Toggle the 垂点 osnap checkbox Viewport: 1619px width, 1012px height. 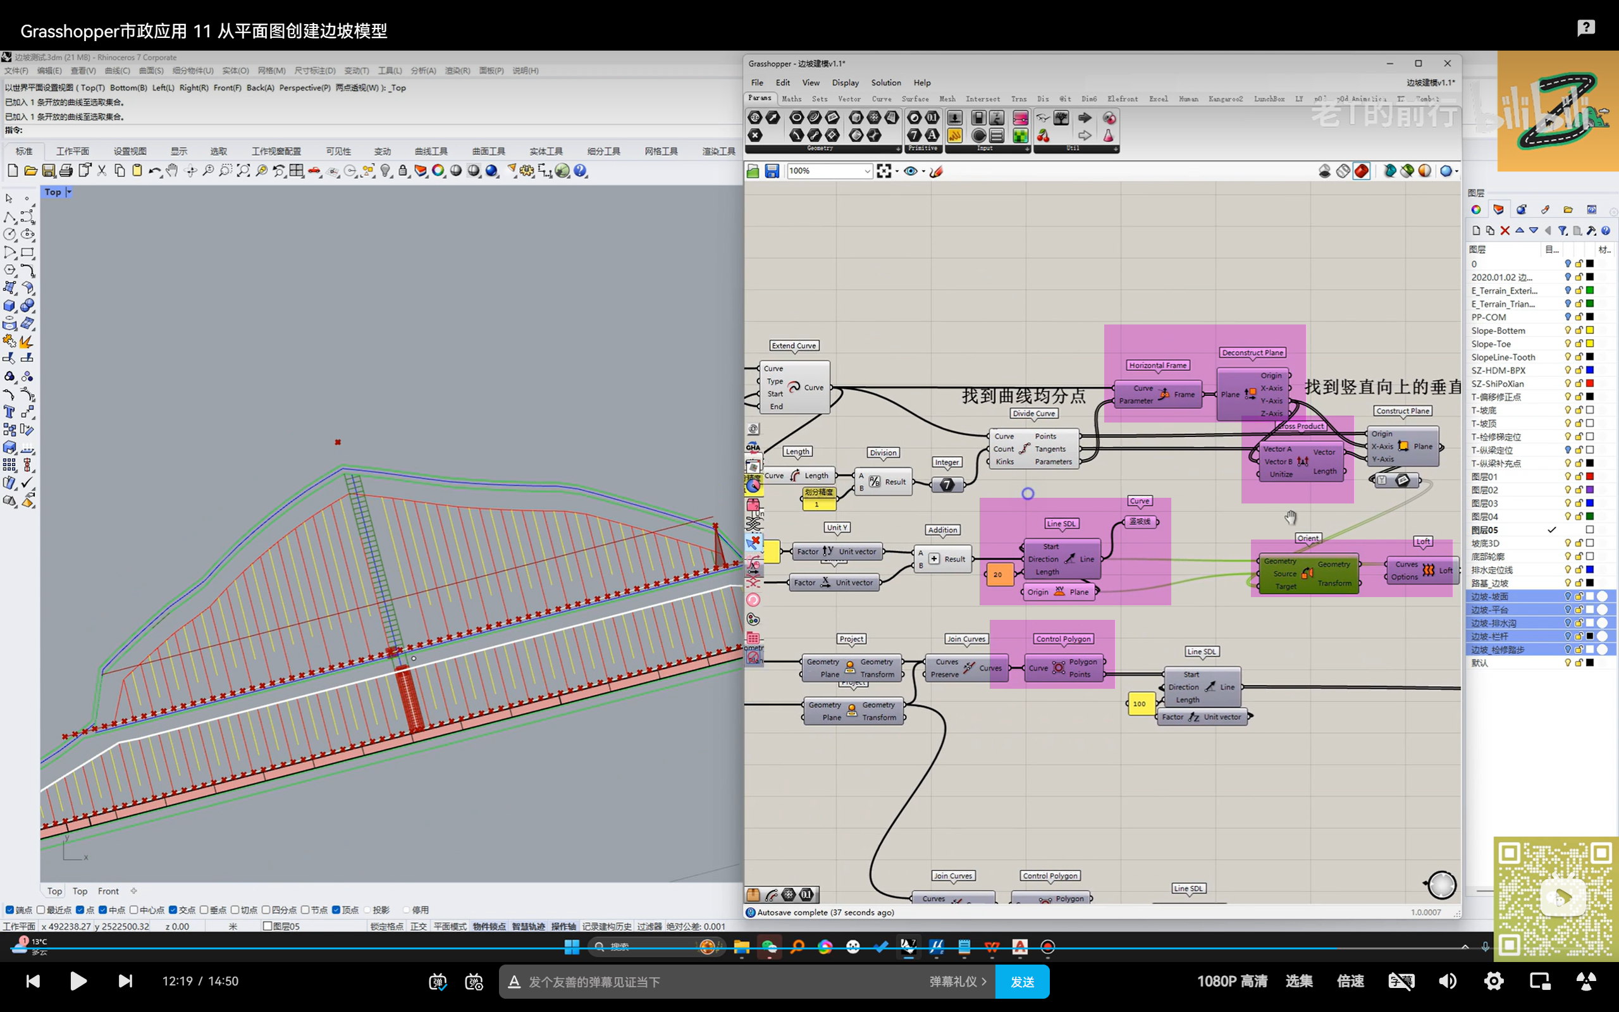click(x=204, y=910)
